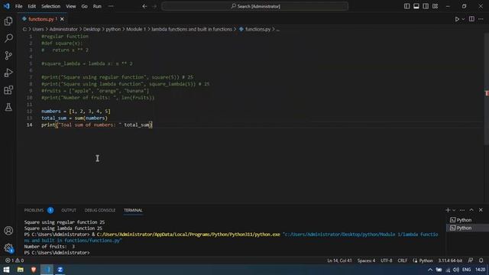Expand breadcrumb ellipsis after functions.py
Screen dimensions: 489x275
click(278, 29)
